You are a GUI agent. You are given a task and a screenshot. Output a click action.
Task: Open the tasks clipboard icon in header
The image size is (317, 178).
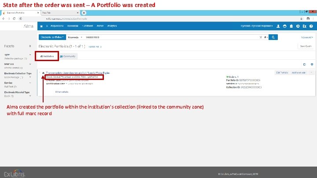[291, 26]
